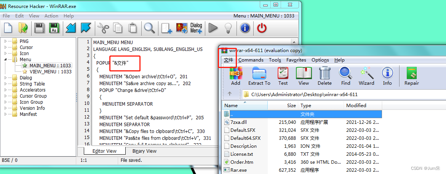This screenshot has width=446, height=174.
Task: Click View in WinRAR toolbar
Action: point(304,76)
